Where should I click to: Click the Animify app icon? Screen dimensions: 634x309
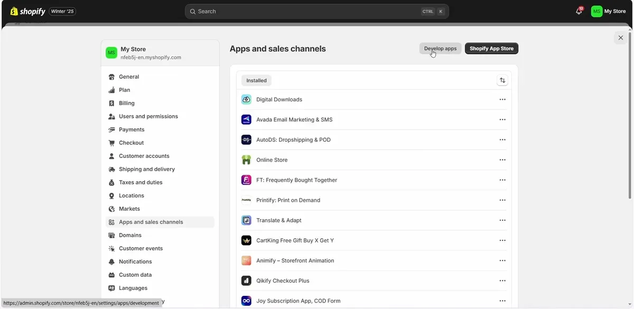click(246, 260)
